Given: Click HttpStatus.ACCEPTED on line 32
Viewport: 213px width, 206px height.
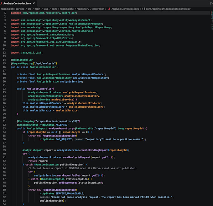Looking at the screenshot, I should click(x=54, y=125).
